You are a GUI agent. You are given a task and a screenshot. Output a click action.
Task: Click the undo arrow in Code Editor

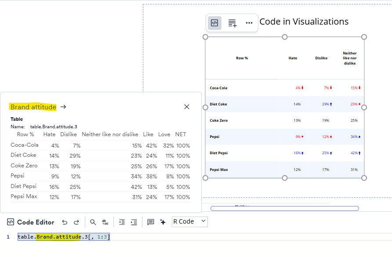click(x=65, y=222)
